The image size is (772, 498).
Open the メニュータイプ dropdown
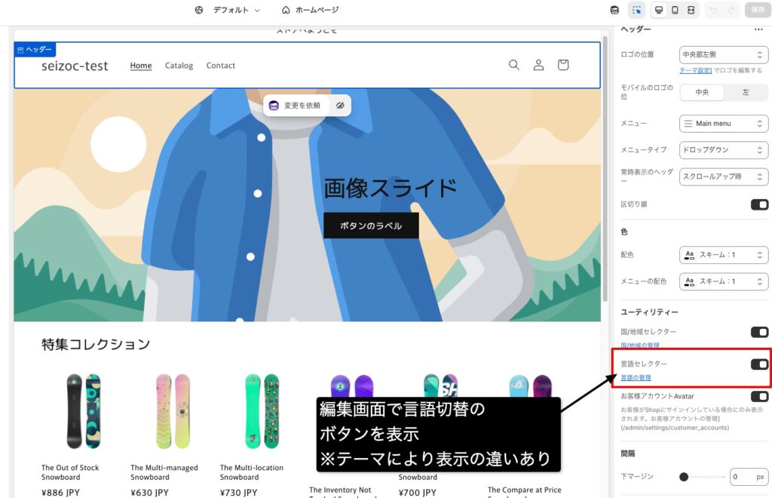(723, 149)
